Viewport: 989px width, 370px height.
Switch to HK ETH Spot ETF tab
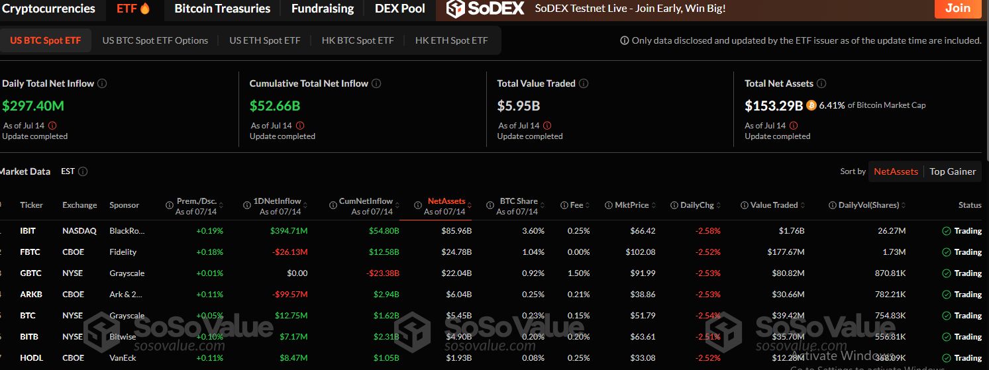point(452,40)
